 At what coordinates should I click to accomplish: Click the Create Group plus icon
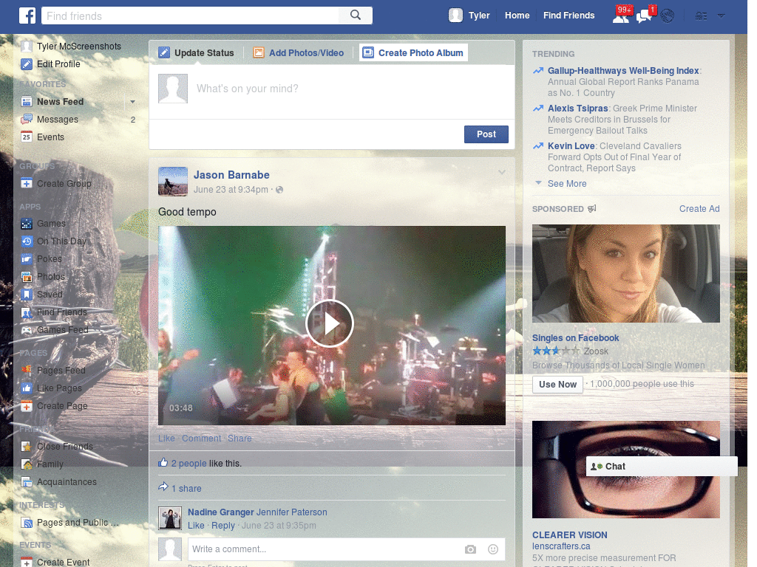point(27,184)
